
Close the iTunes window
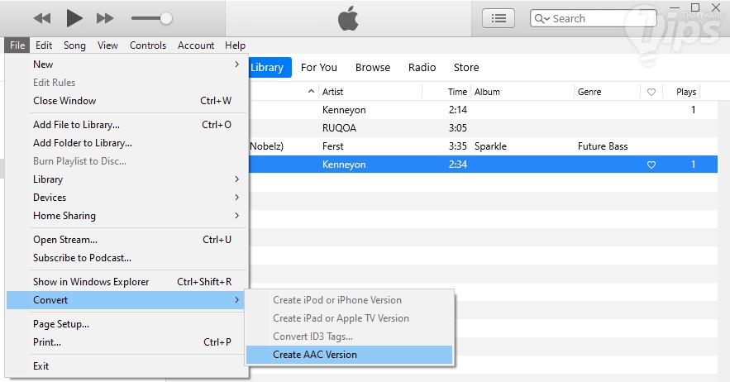(717, 7)
